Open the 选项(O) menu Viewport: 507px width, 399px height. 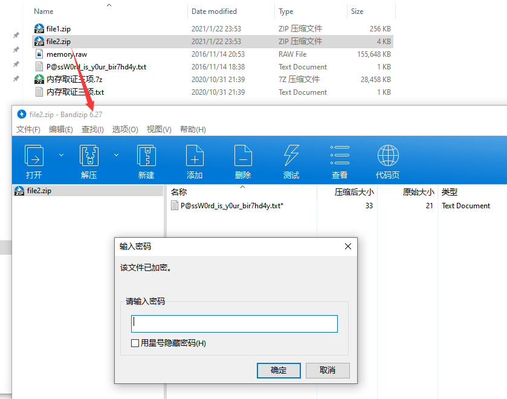point(125,129)
